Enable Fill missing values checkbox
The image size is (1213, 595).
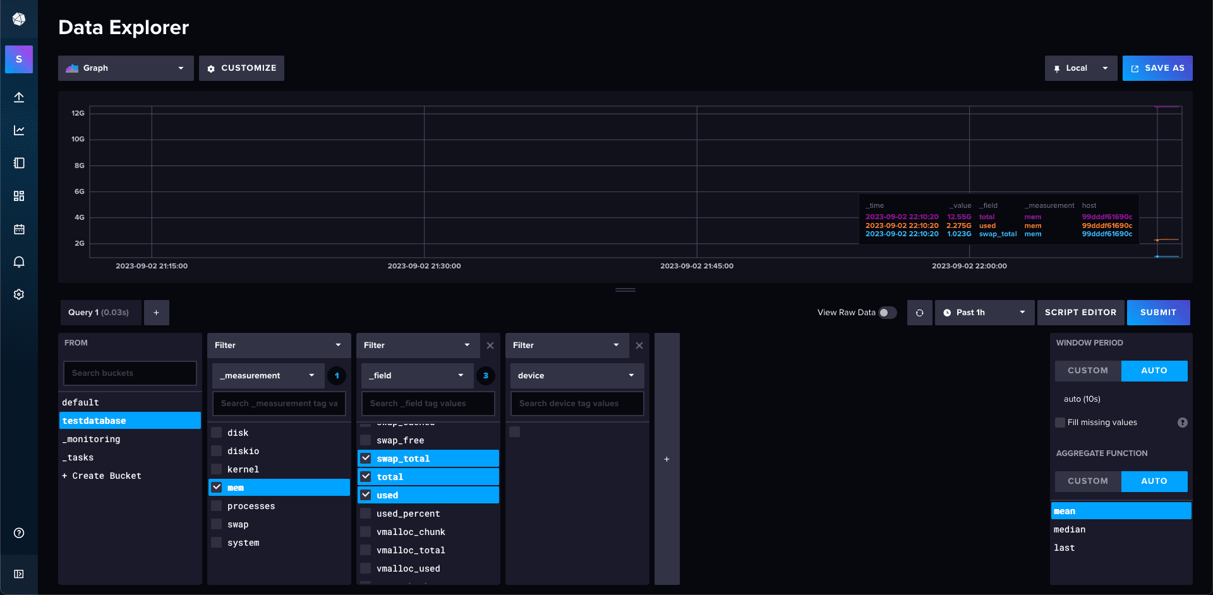click(x=1060, y=423)
